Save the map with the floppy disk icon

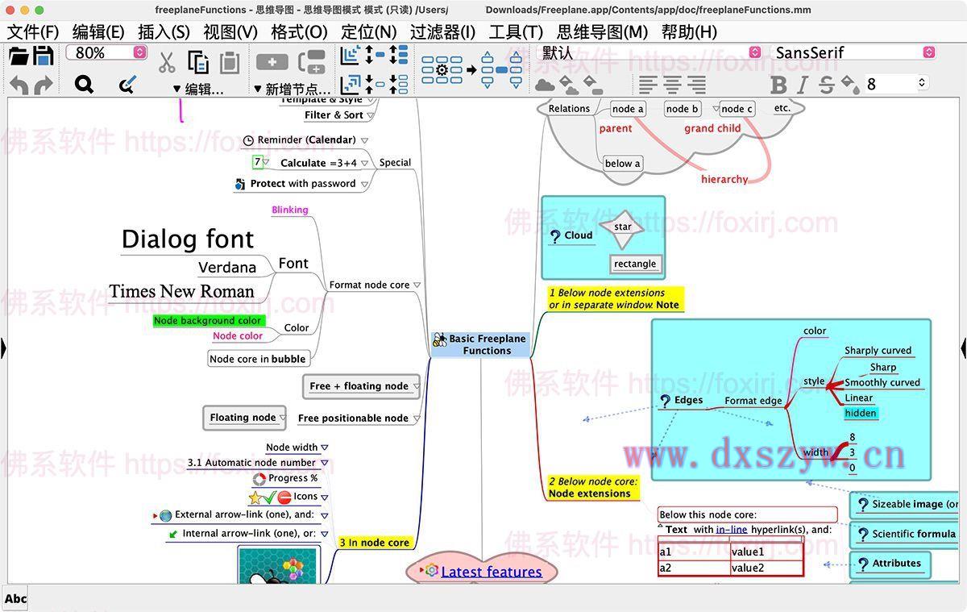[x=43, y=55]
